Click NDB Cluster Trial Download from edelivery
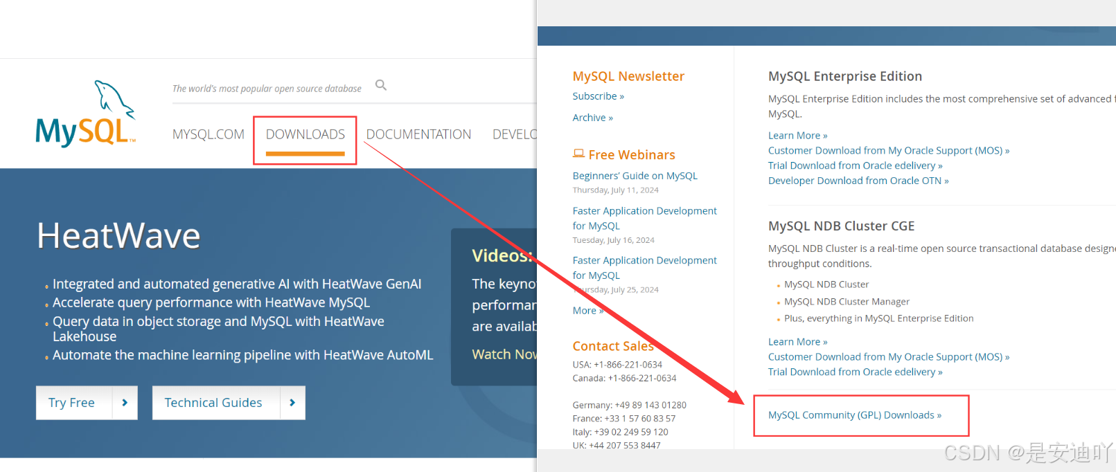 tap(856, 372)
